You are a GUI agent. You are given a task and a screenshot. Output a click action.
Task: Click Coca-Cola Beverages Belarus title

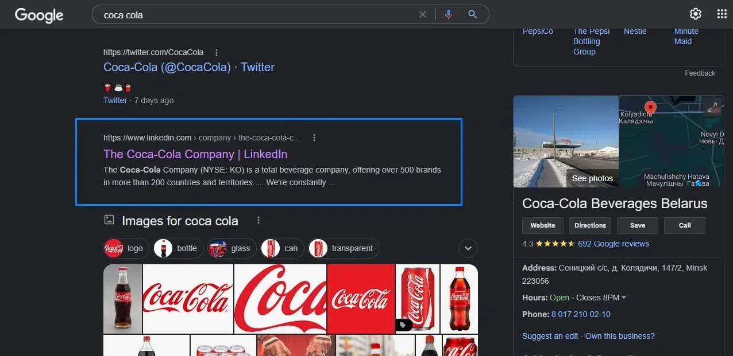pyautogui.click(x=615, y=204)
